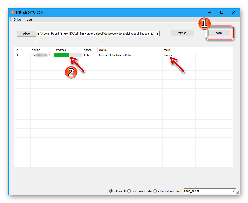The height and width of the screenshot is (203, 248).
Task: Select the clean all radio option
Action: [x=118, y=191]
